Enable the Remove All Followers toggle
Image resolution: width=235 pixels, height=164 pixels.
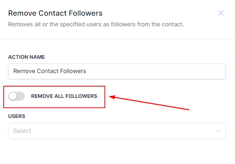click(x=16, y=96)
